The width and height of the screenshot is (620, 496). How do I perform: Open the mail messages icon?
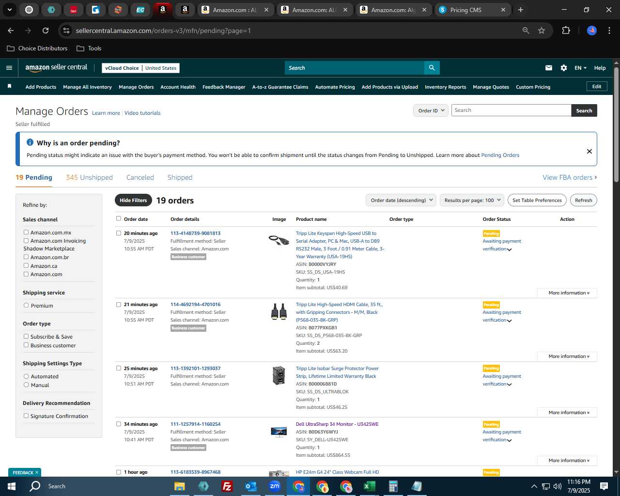[549, 68]
